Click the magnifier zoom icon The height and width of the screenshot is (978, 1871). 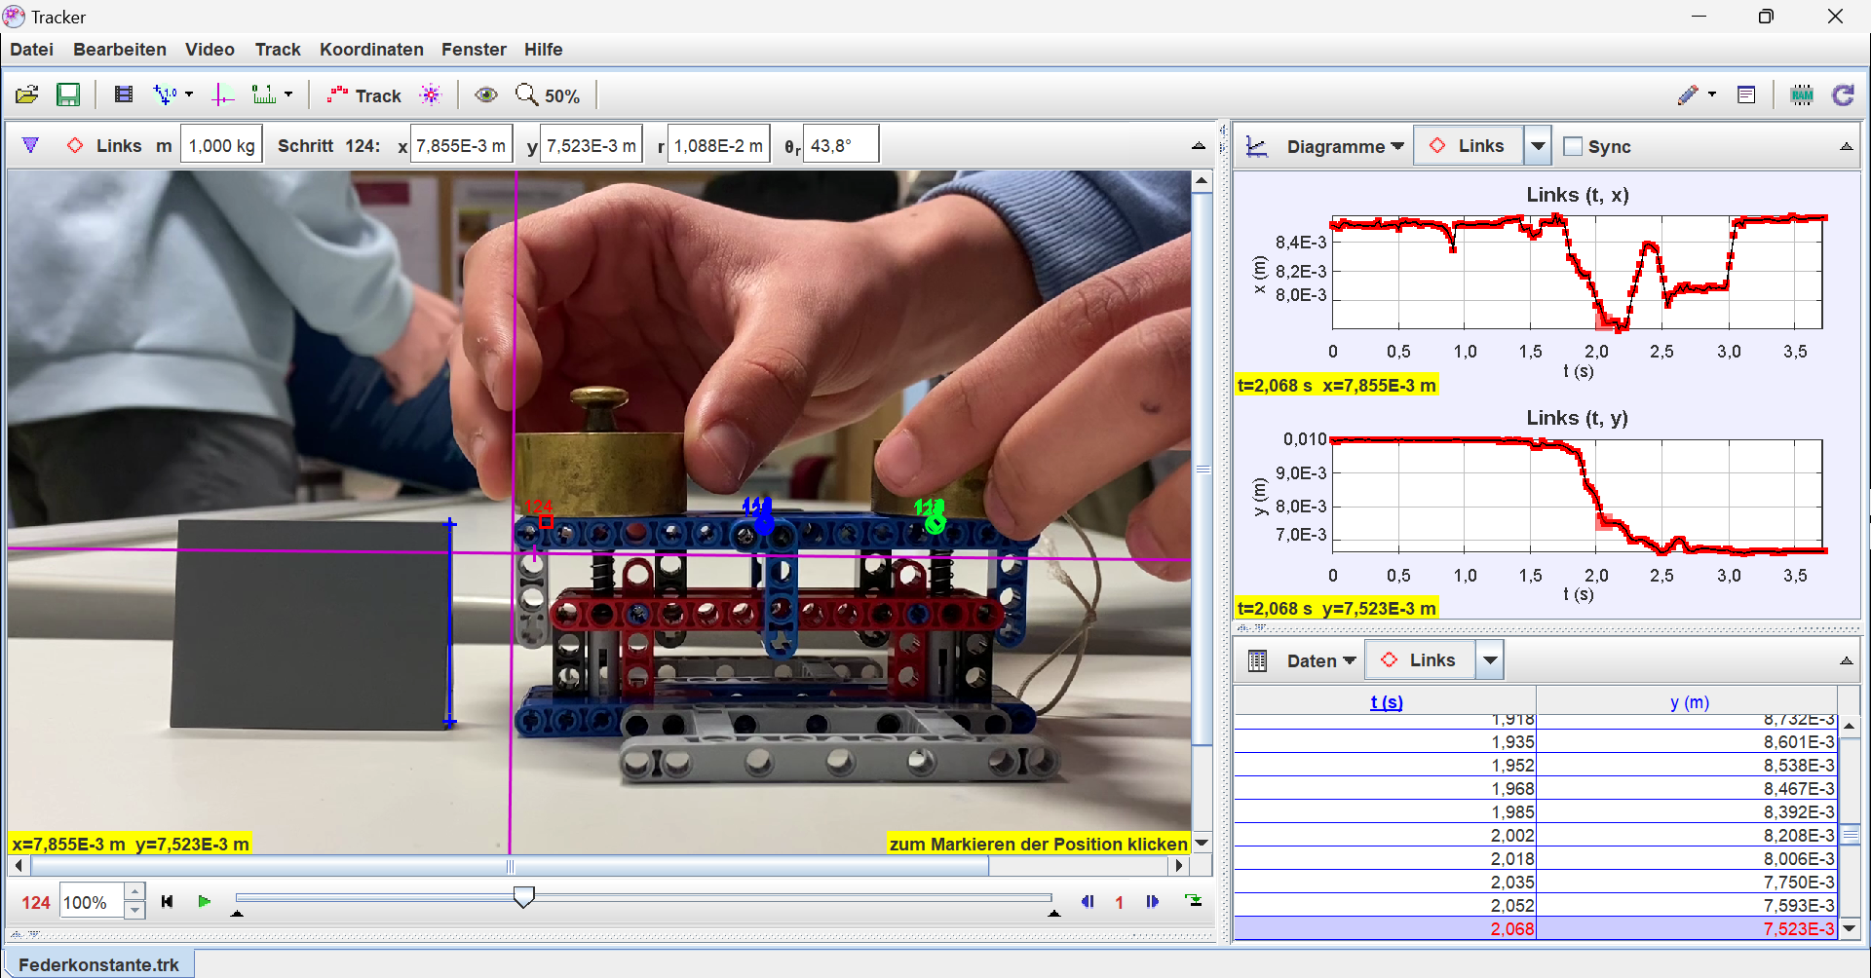tap(526, 94)
